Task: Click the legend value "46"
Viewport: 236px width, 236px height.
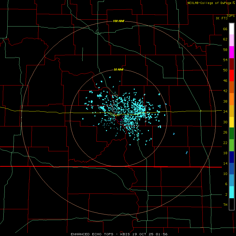Action: point(225,81)
